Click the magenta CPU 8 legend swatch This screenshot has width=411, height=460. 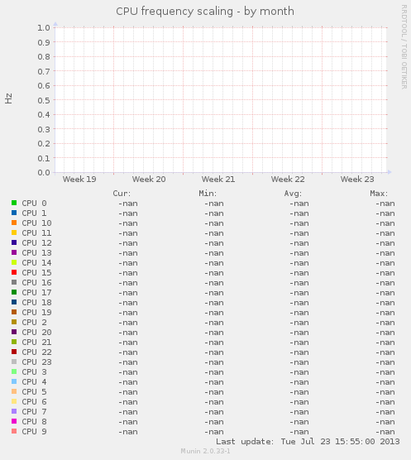click(x=14, y=421)
